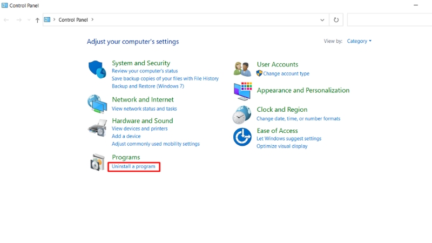Open User Accounts category

pyautogui.click(x=278, y=64)
